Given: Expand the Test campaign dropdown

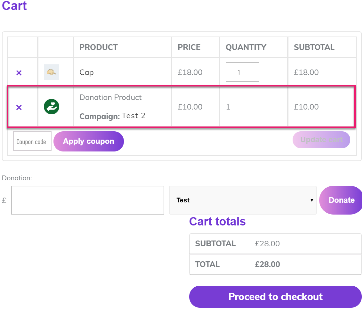Looking at the screenshot, I should point(243,200).
